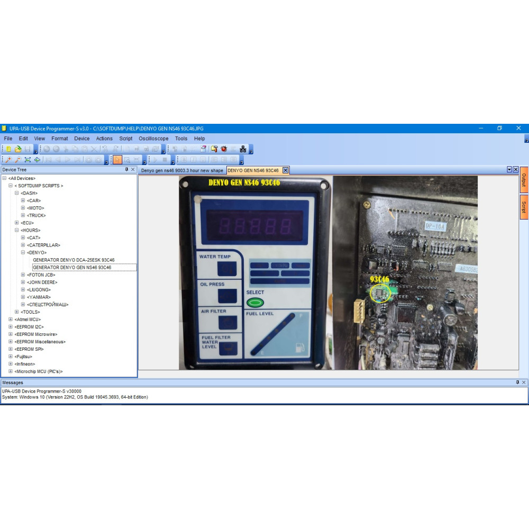Pin the Messages panel
The width and height of the screenshot is (529, 529).
point(517,382)
